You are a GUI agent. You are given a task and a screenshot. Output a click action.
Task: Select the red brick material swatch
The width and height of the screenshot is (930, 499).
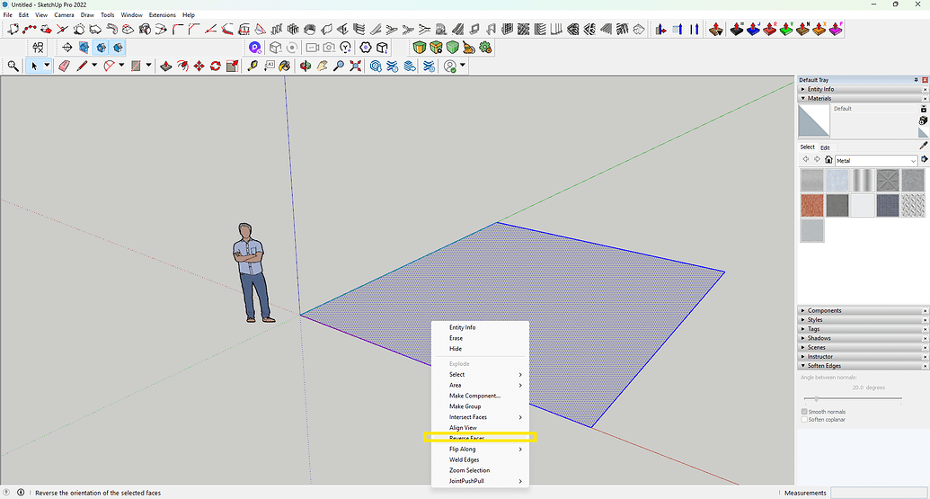tap(812, 206)
